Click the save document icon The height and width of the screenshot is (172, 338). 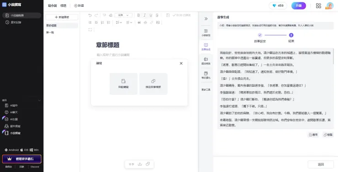point(168,16)
